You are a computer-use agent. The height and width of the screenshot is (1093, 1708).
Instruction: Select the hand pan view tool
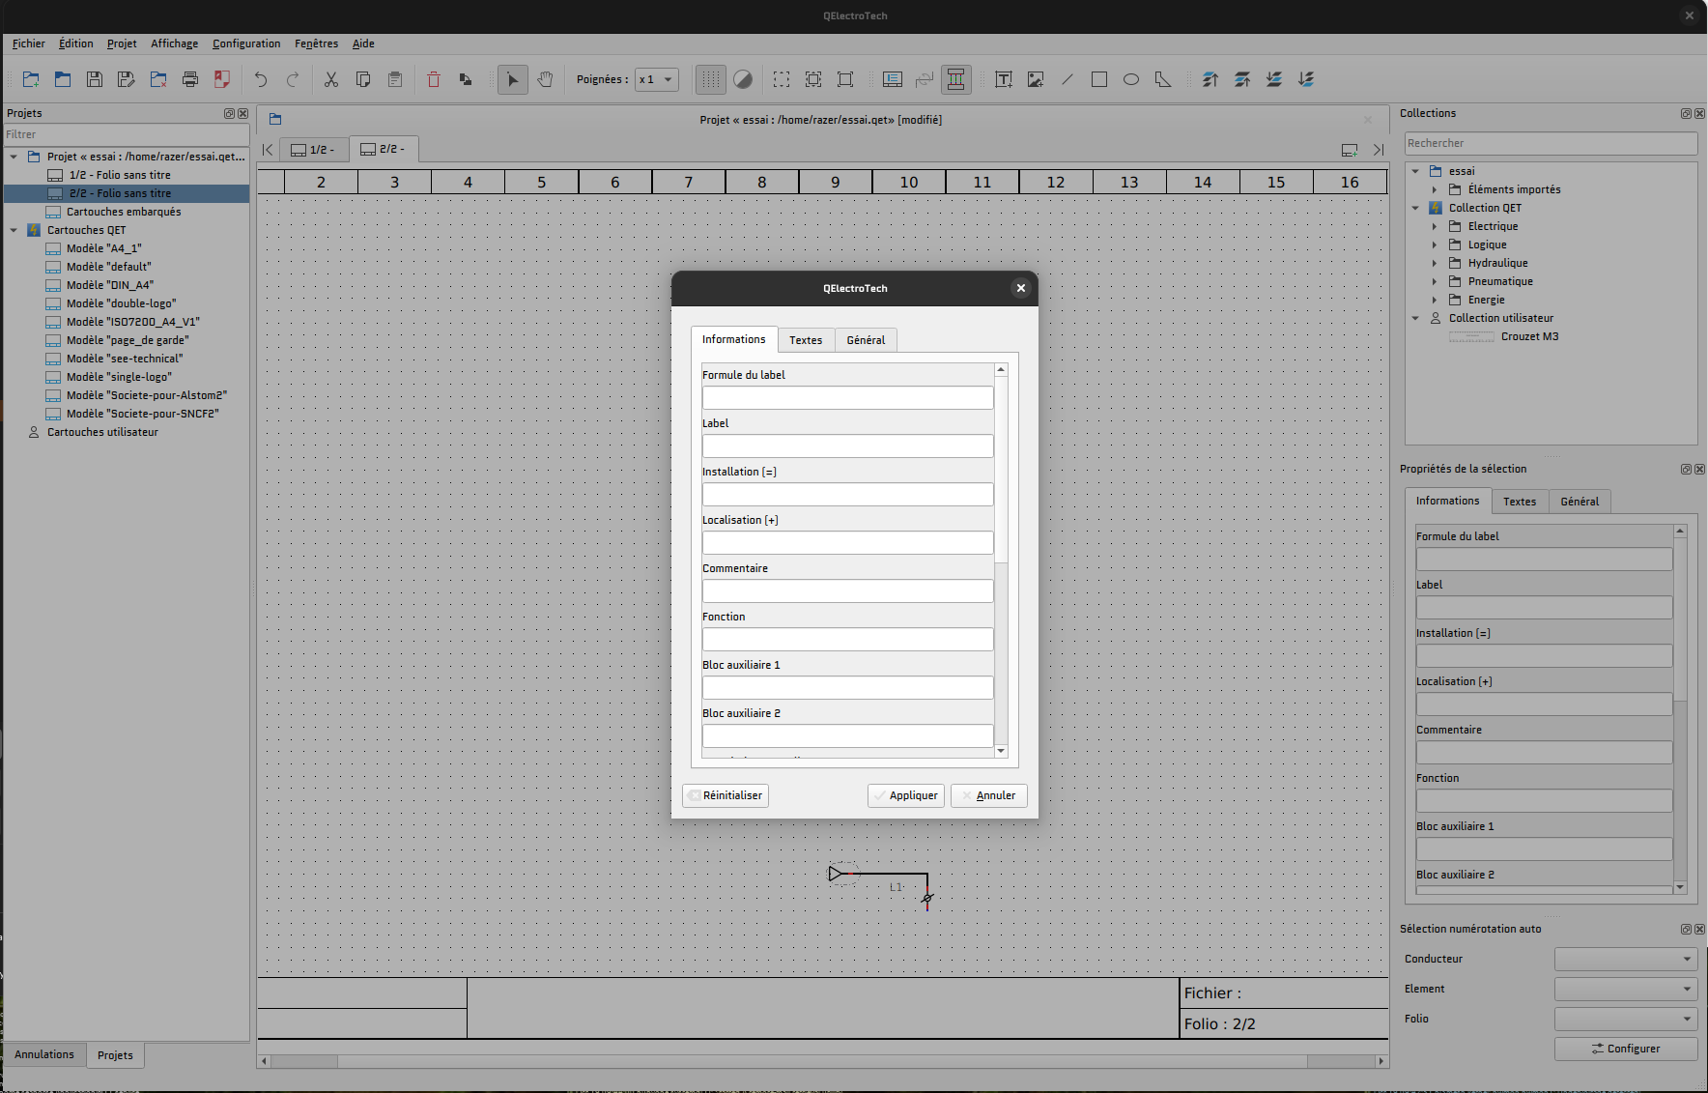click(546, 80)
